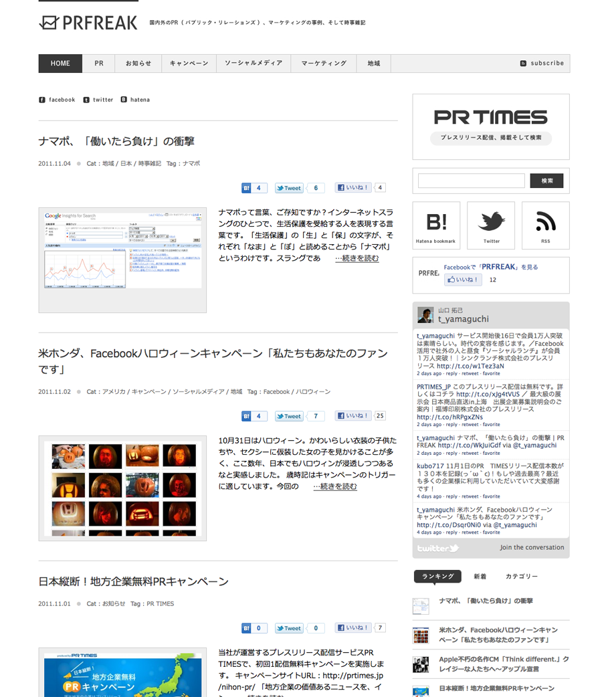Hatena bookmark button on ナマポ article
Viewport: 602px width, 697px height.
point(254,188)
